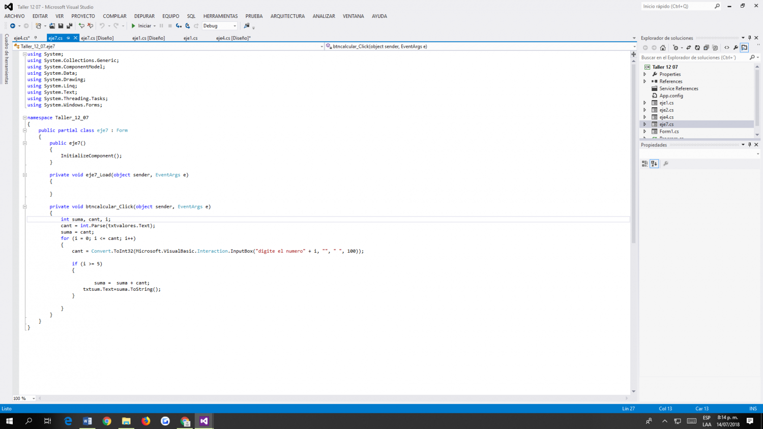Click the Find in Files toolbar icon
This screenshot has height=429, width=763.
click(247, 26)
